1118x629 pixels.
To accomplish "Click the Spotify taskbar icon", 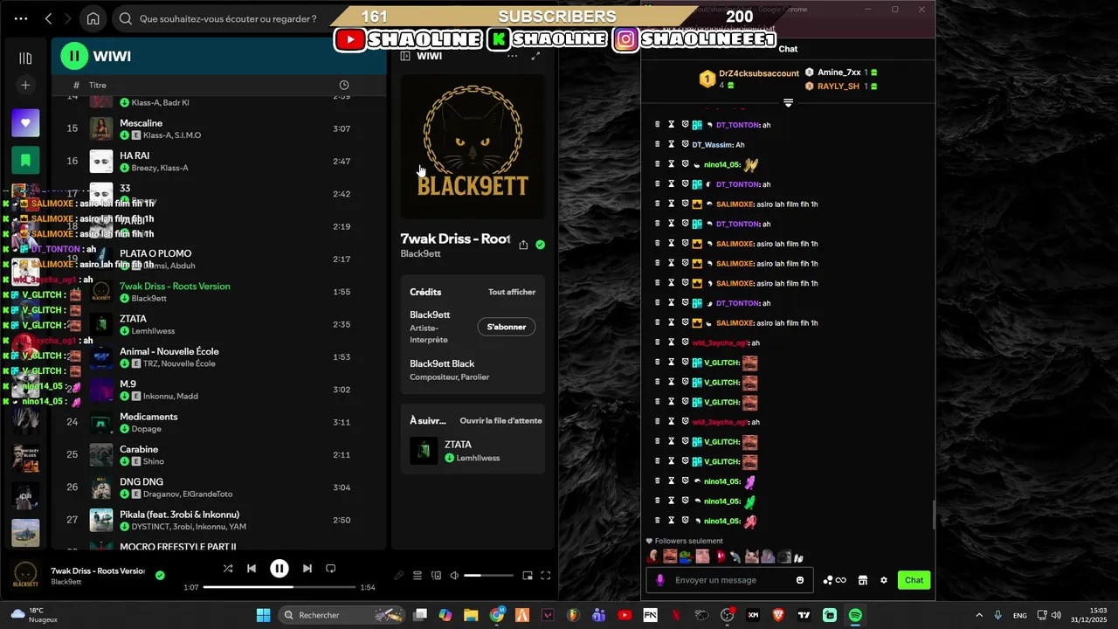I will tap(855, 615).
